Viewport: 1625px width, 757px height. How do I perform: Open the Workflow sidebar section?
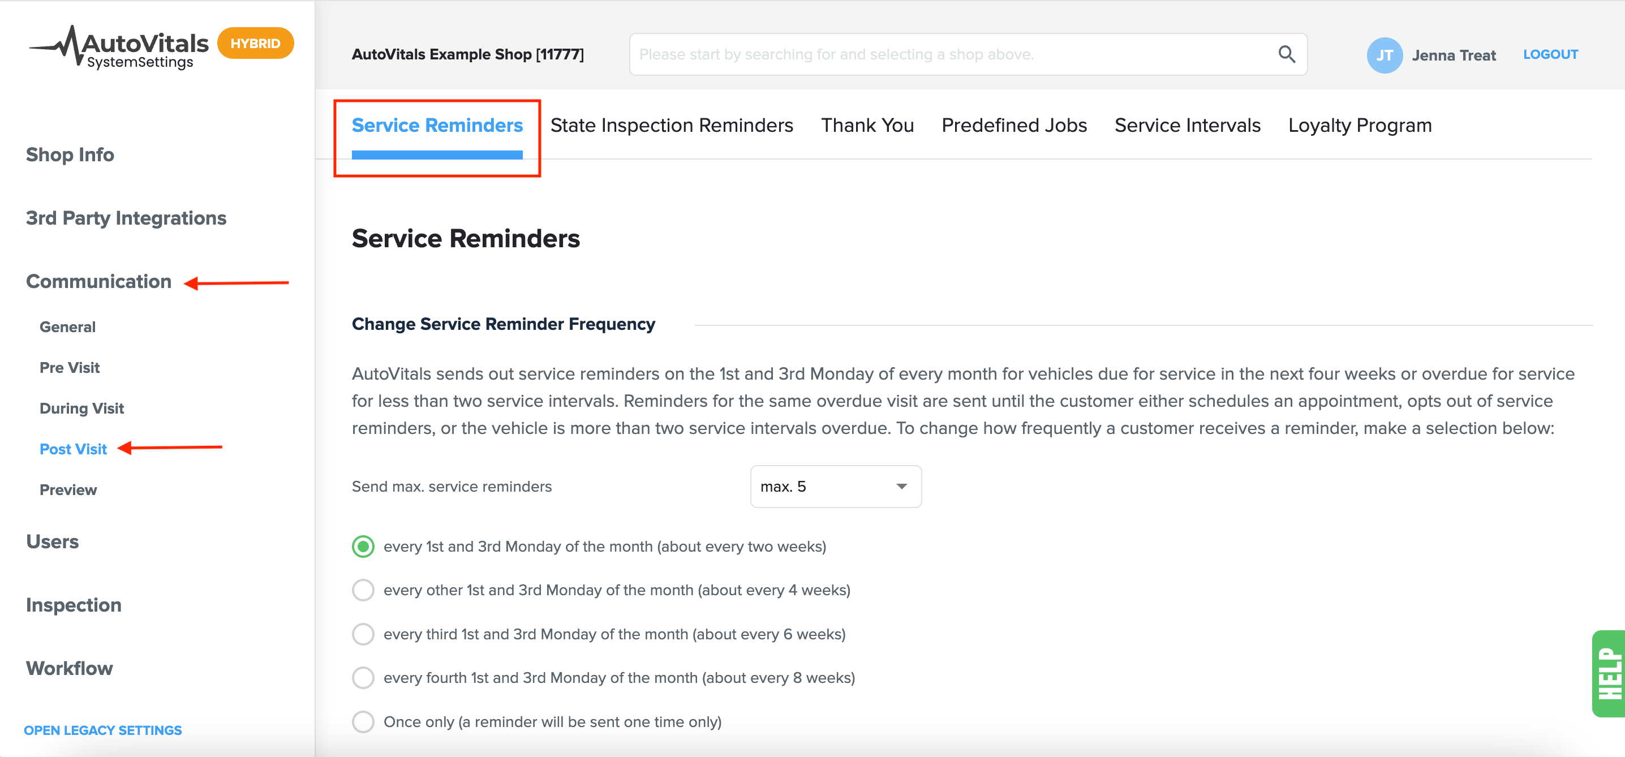click(70, 668)
